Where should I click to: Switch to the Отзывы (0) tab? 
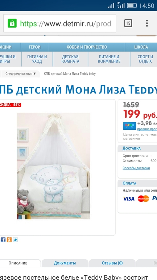[112, 263]
